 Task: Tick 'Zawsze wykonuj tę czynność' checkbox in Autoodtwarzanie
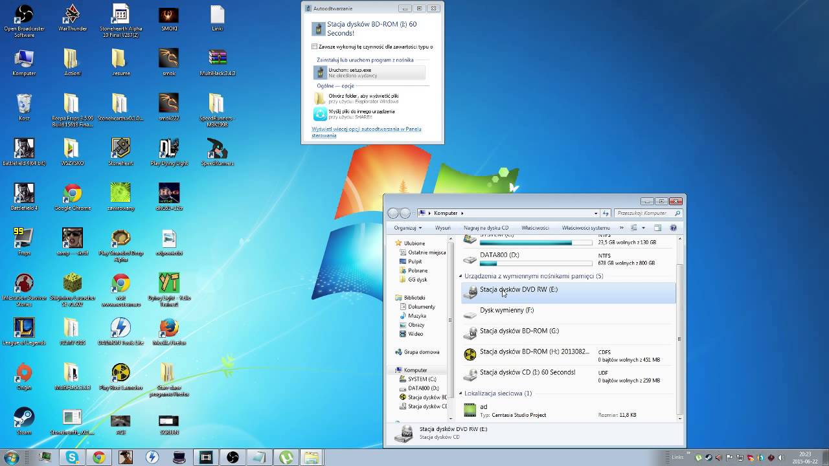click(x=314, y=47)
